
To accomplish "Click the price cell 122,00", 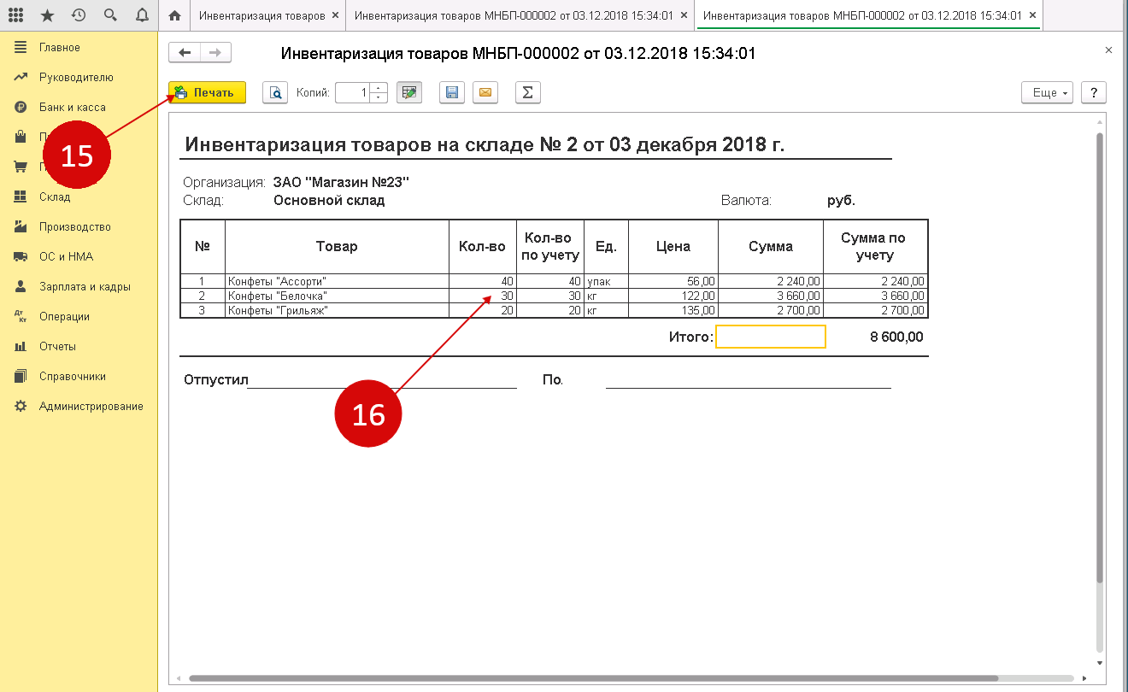I will 673,296.
